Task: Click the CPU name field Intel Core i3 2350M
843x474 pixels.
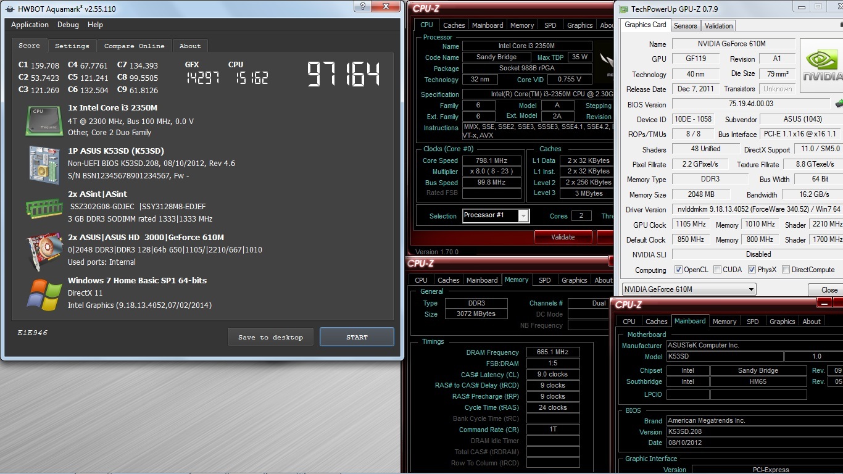Action: (x=526, y=46)
